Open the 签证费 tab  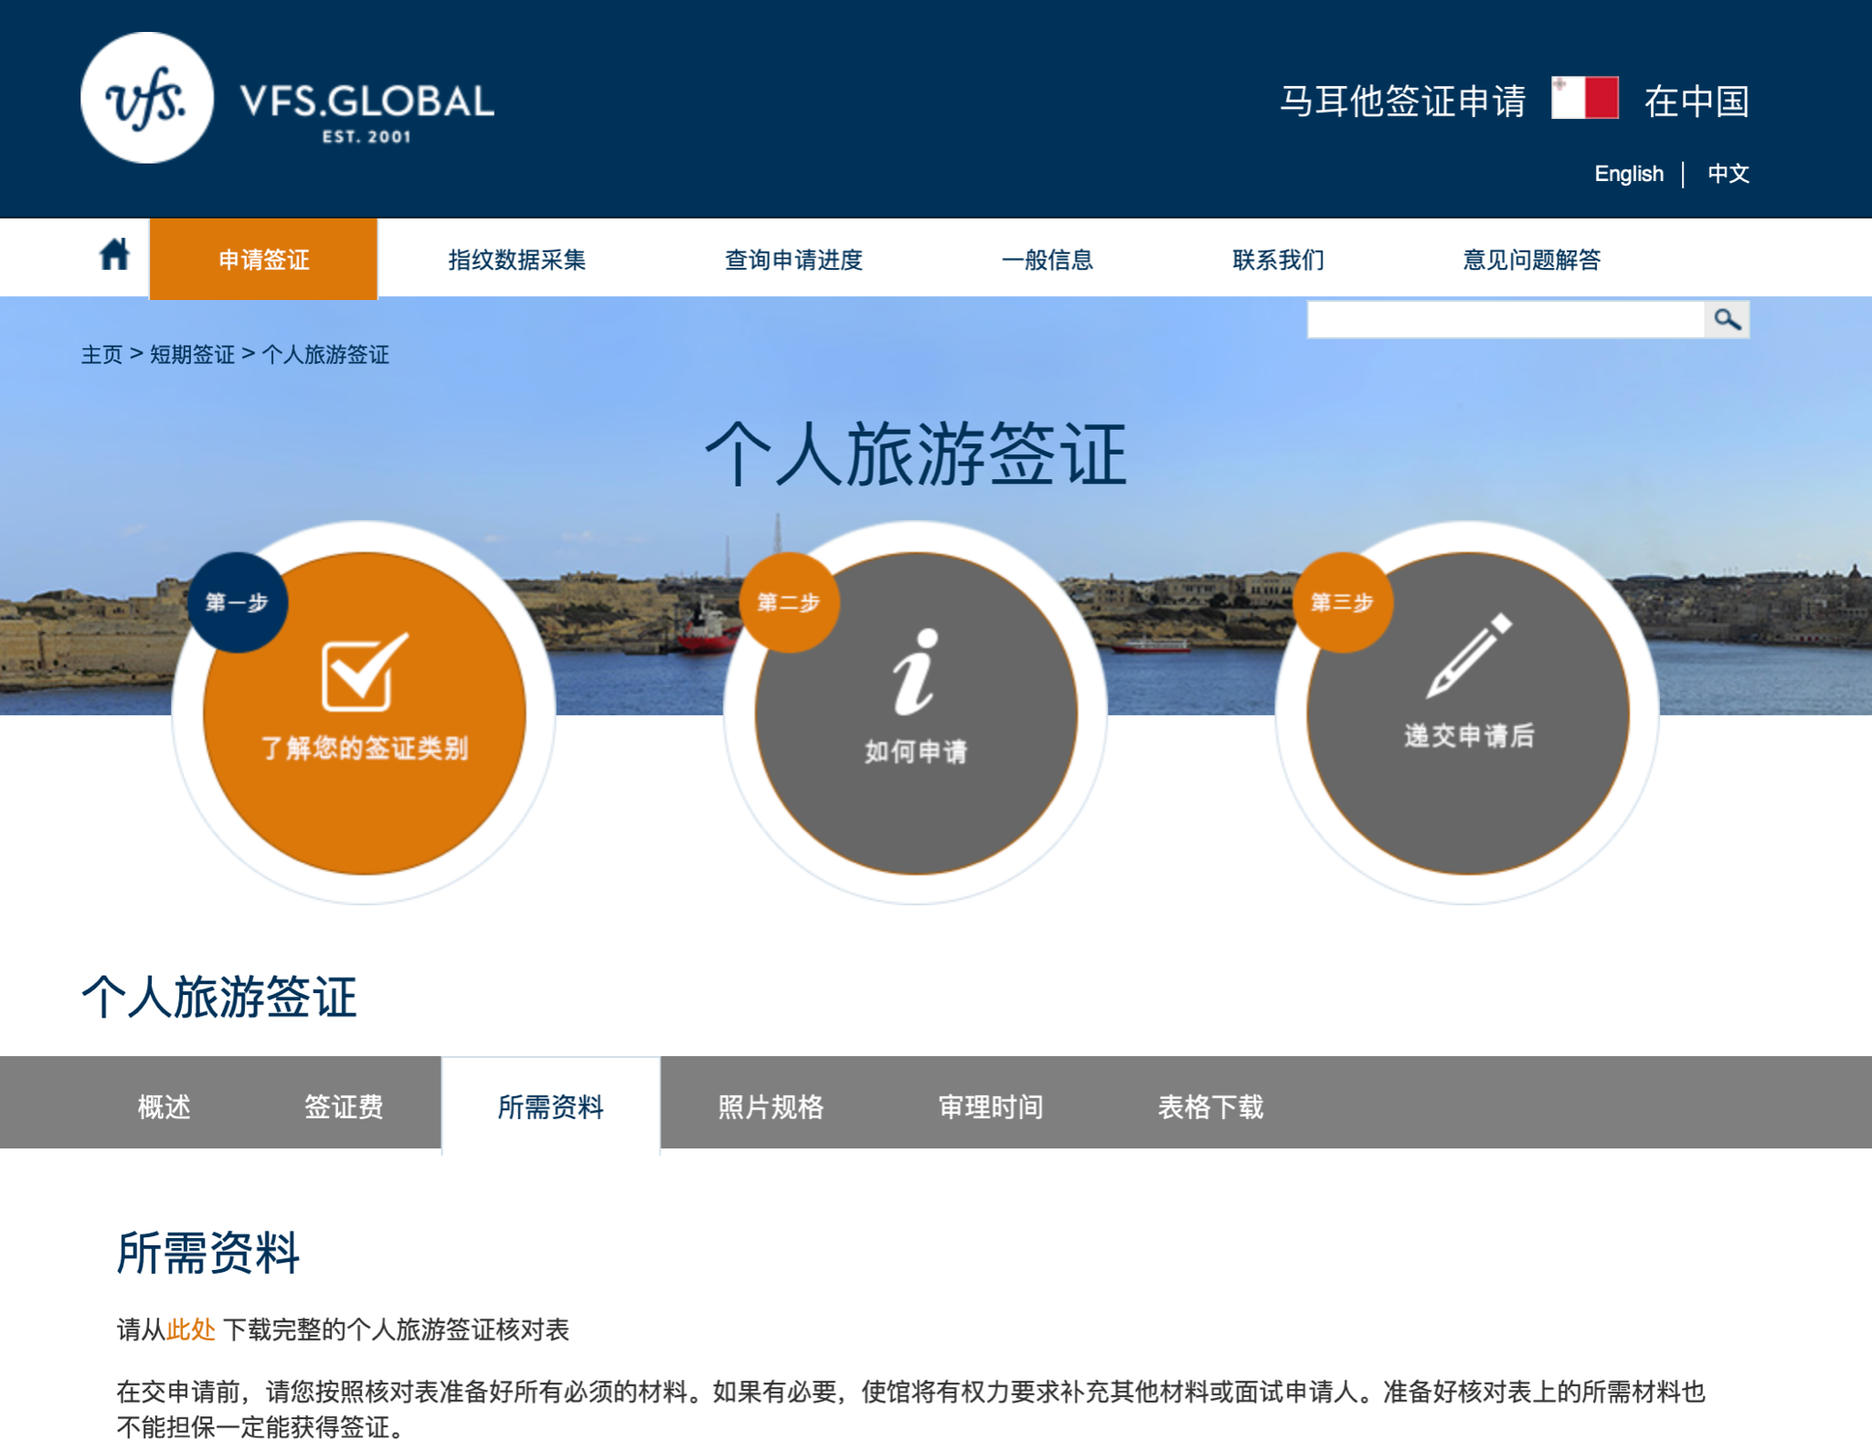click(x=346, y=1107)
